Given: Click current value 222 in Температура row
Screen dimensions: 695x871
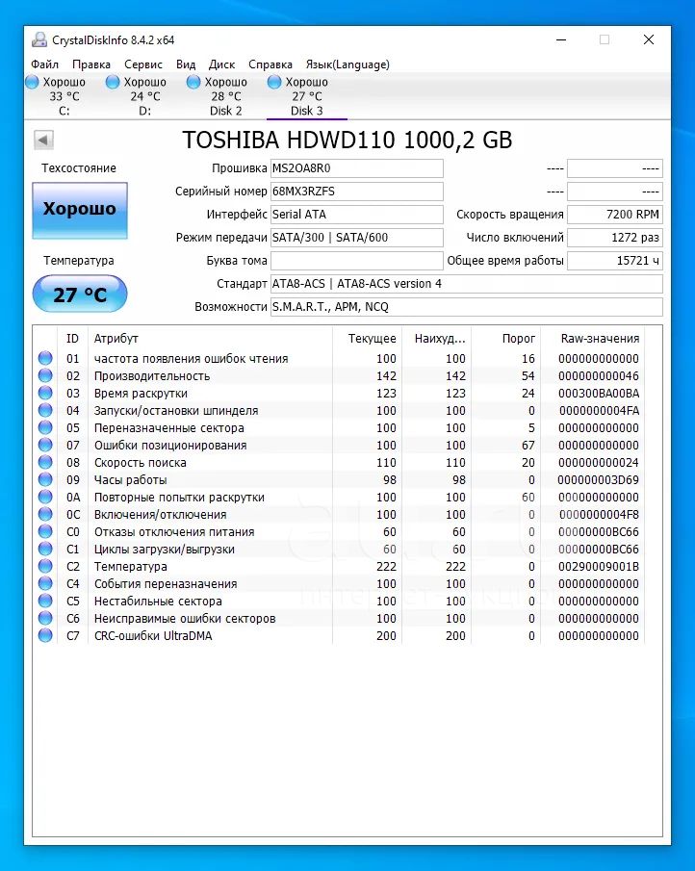Looking at the screenshot, I should [x=386, y=567].
